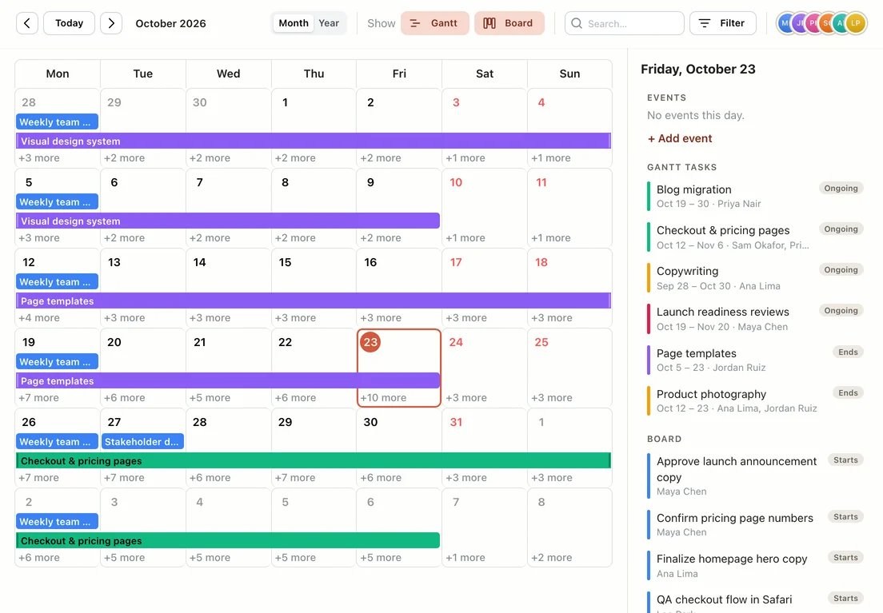883x613 pixels.
Task: Open the Page templates task in the sidebar
Action: pyautogui.click(x=755, y=360)
